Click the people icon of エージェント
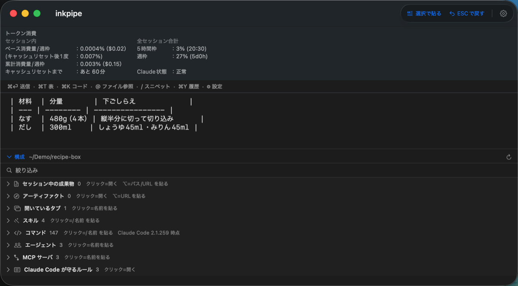Image resolution: width=518 pixels, height=286 pixels. pos(18,245)
